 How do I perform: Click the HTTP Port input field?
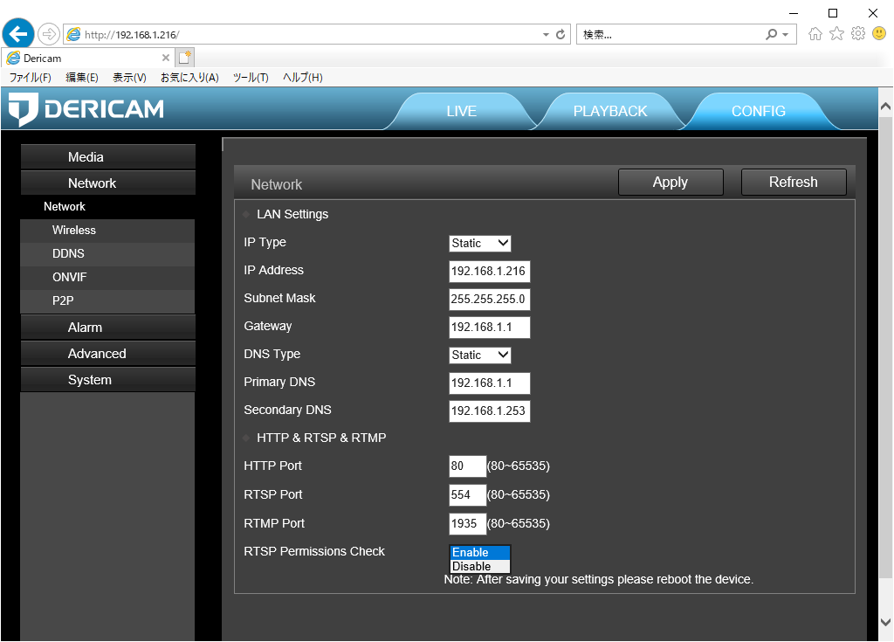[x=468, y=466]
